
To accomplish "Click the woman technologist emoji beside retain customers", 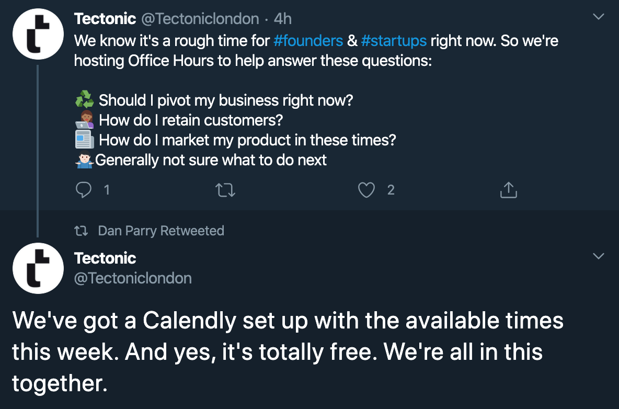I will pos(85,119).
